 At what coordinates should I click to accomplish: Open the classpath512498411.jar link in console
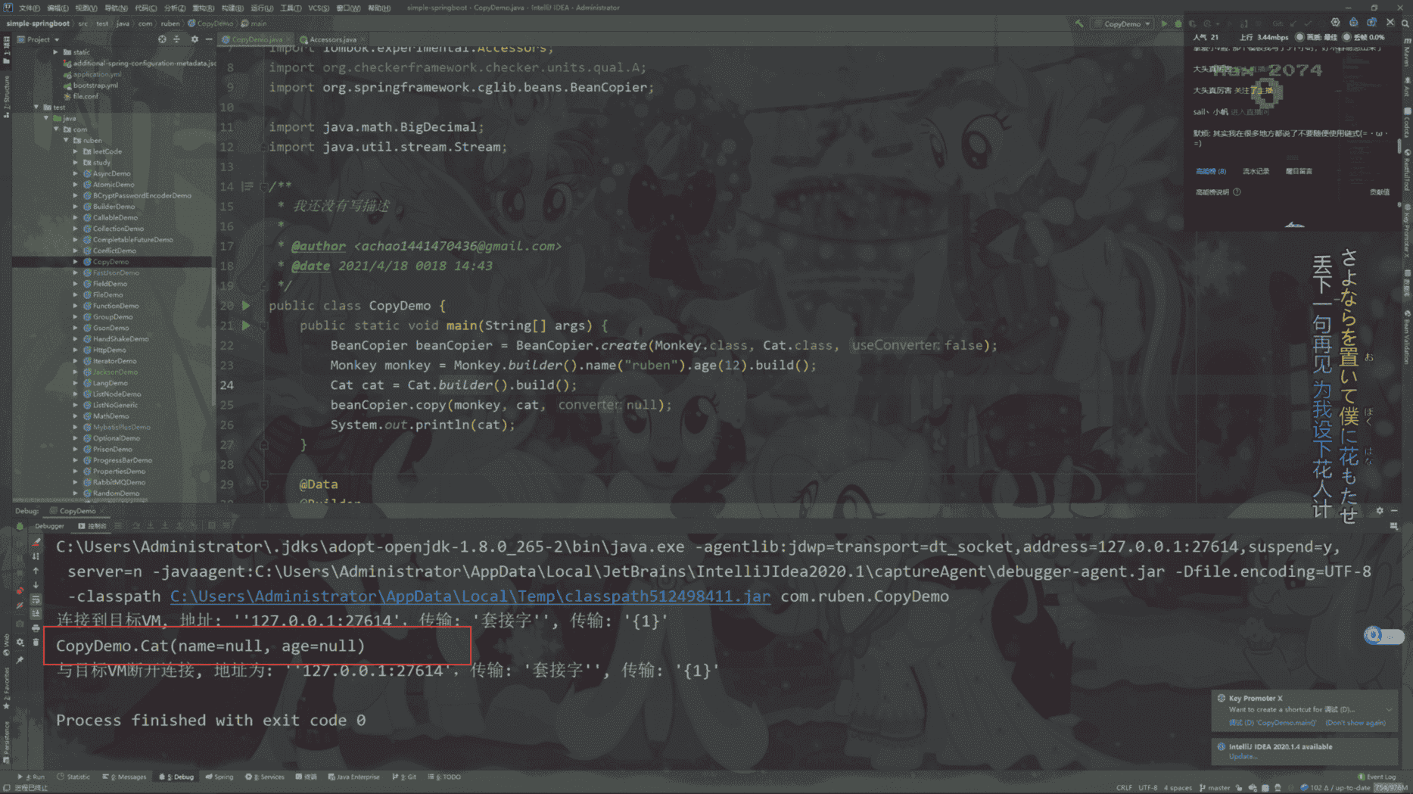click(470, 596)
